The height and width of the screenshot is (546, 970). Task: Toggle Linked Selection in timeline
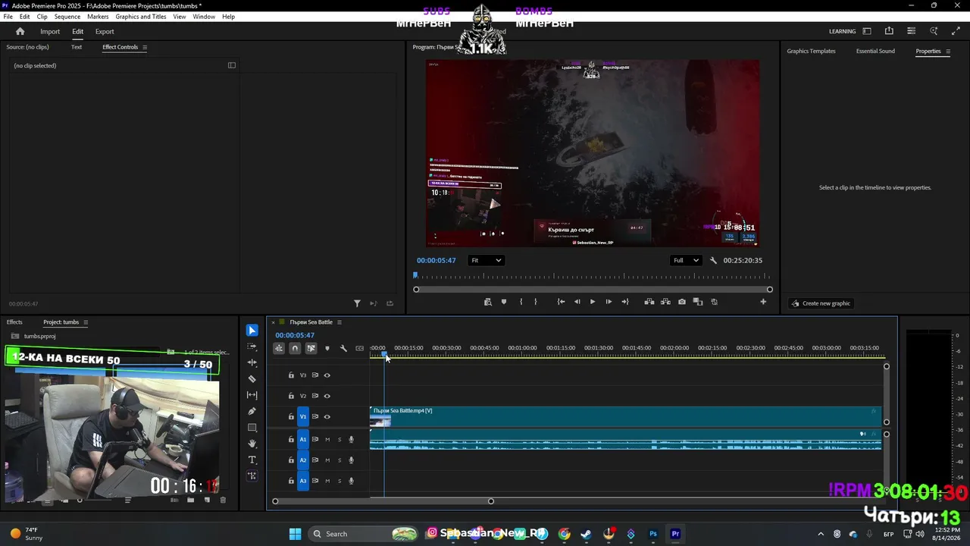click(311, 348)
